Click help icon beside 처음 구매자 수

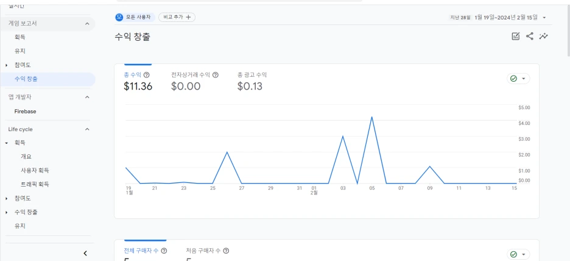coord(226,251)
